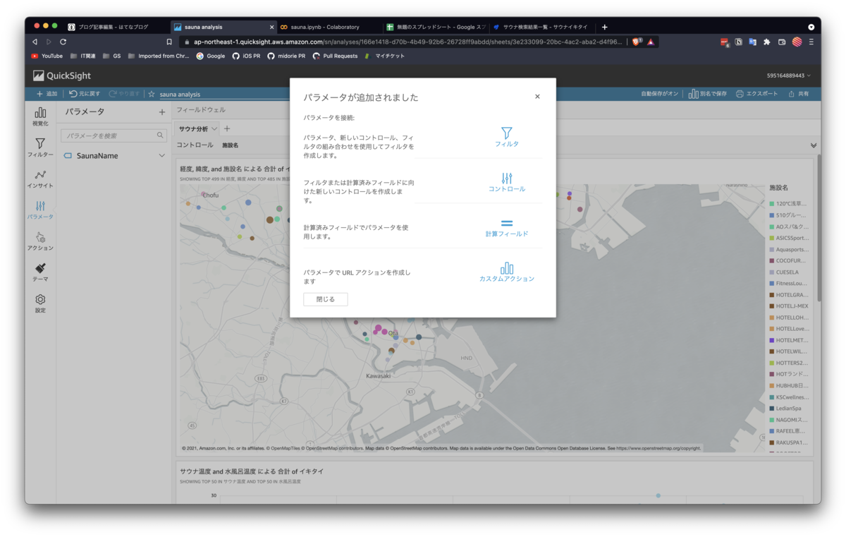Image resolution: width=846 pixels, height=537 pixels.
Task: Open the インサイト sidebar panel
Action: tap(40, 179)
